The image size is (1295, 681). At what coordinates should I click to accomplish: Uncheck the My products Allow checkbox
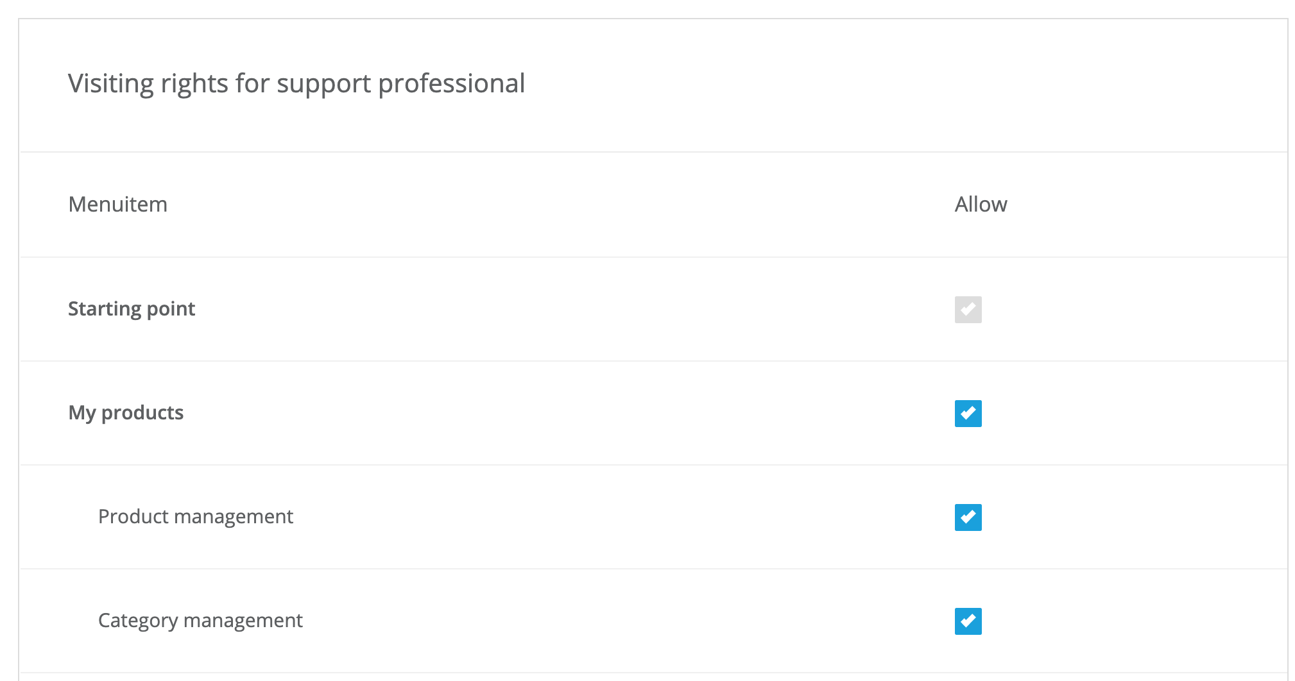point(968,414)
